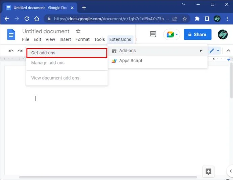This screenshot has width=233, height=180.
Task: Open the File menu
Action: 26,39
